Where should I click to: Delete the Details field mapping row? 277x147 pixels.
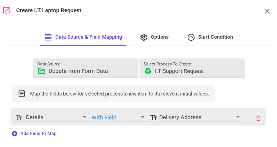[258, 118]
